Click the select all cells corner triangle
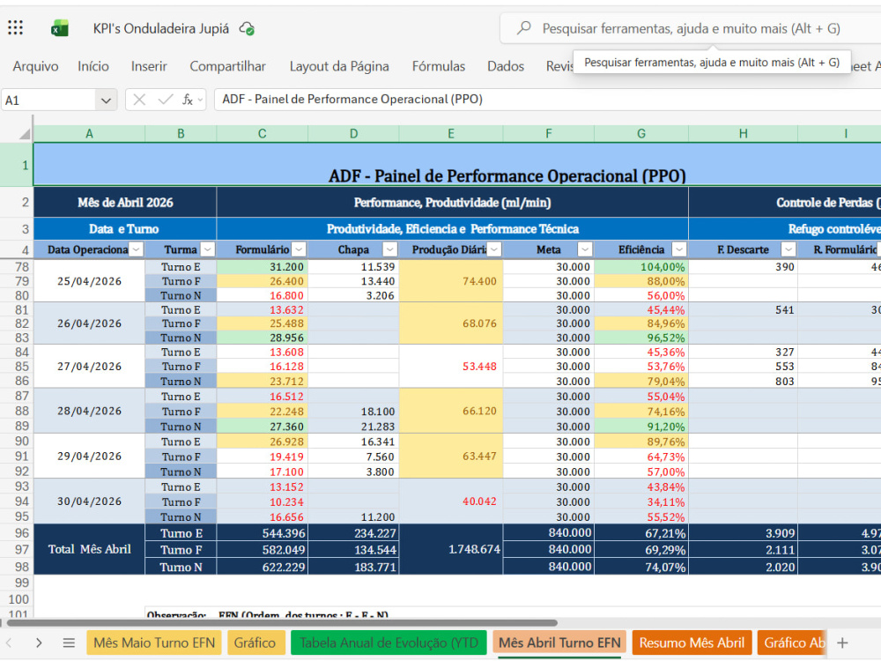Screen dimensions: 881x661 [25, 134]
